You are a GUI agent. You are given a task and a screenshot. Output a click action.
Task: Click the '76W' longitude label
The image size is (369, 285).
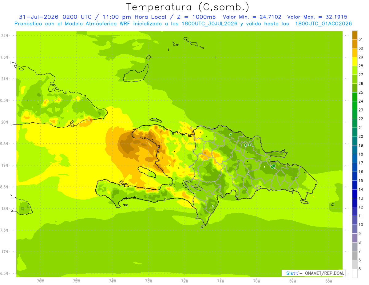[x=40, y=281]
